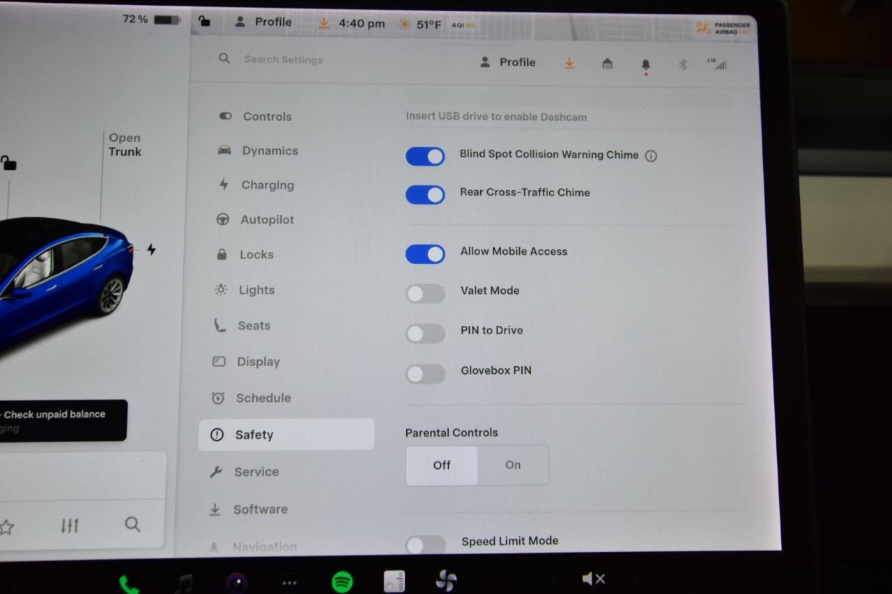Screen dimensions: 892x594
Task: Open climate controls with the fan icon
Action: [446, 579]
